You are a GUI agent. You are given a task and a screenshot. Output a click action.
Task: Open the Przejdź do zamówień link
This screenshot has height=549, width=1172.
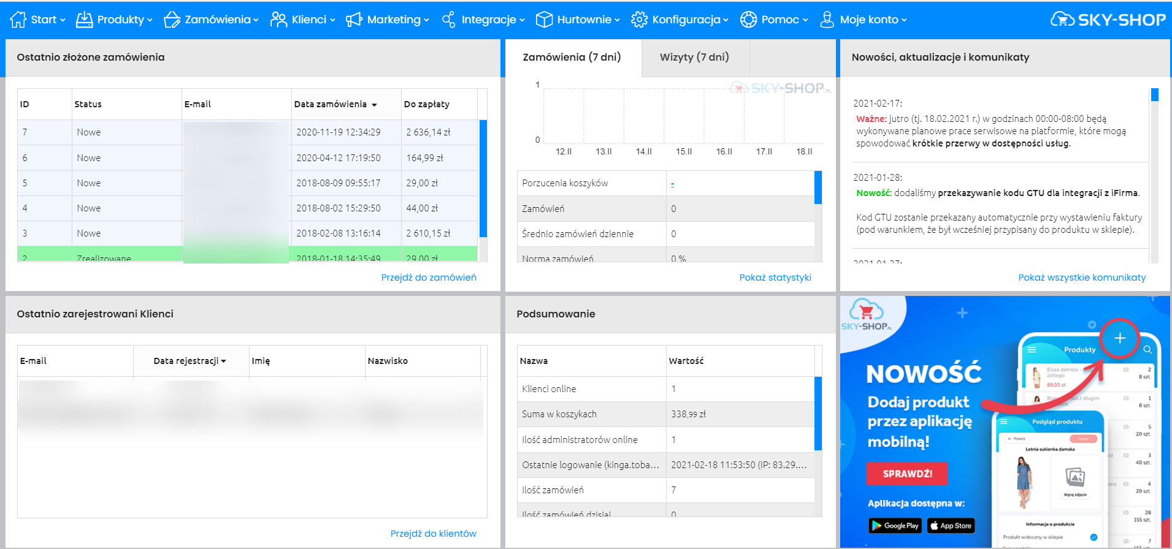coord(429,278)
